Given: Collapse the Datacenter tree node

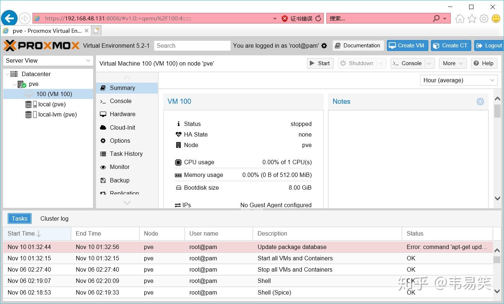Looking at the screenshot, I should 7,74.
